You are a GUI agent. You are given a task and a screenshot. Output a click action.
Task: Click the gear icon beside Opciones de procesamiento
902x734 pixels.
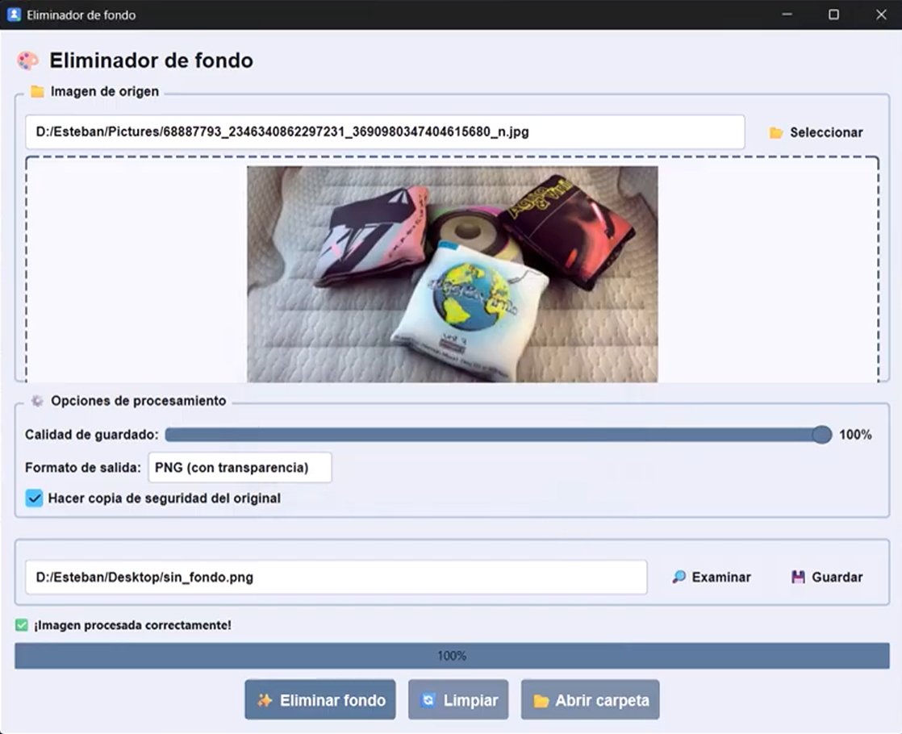(x=37, y=401)
